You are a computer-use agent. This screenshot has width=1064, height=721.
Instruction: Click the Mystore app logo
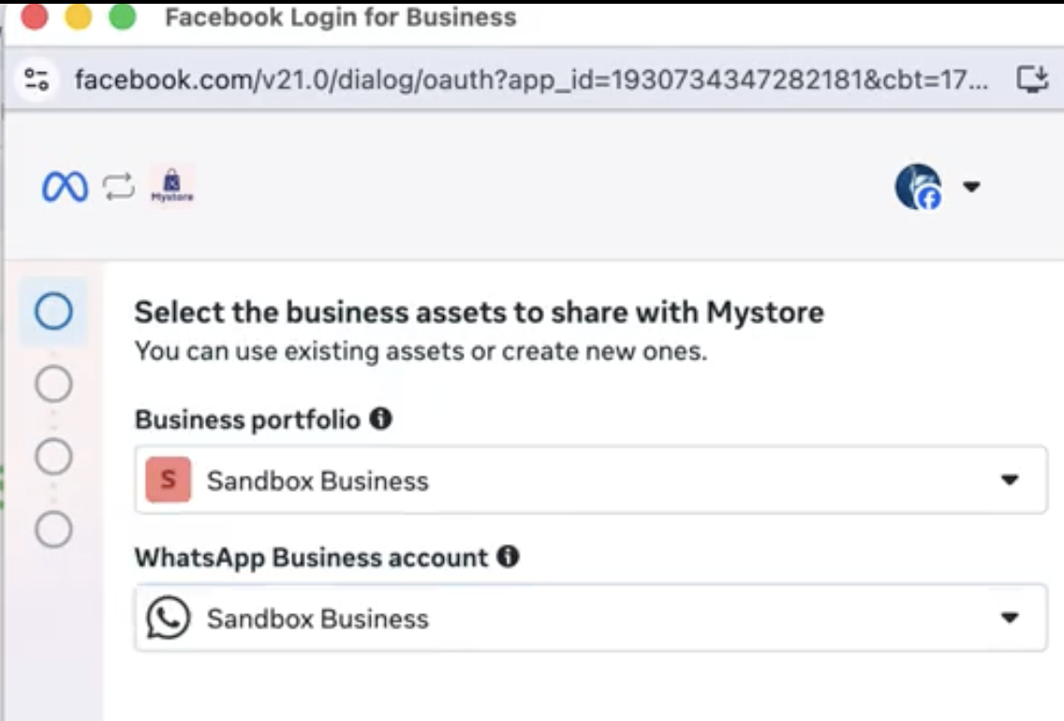coord(172,186)
